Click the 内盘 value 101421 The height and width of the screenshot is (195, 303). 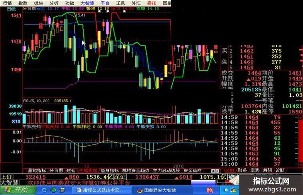point(292,106)
